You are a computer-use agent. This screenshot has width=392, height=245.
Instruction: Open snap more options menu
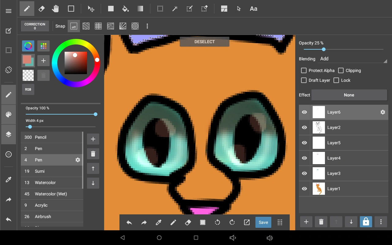[x=147, y=26]
